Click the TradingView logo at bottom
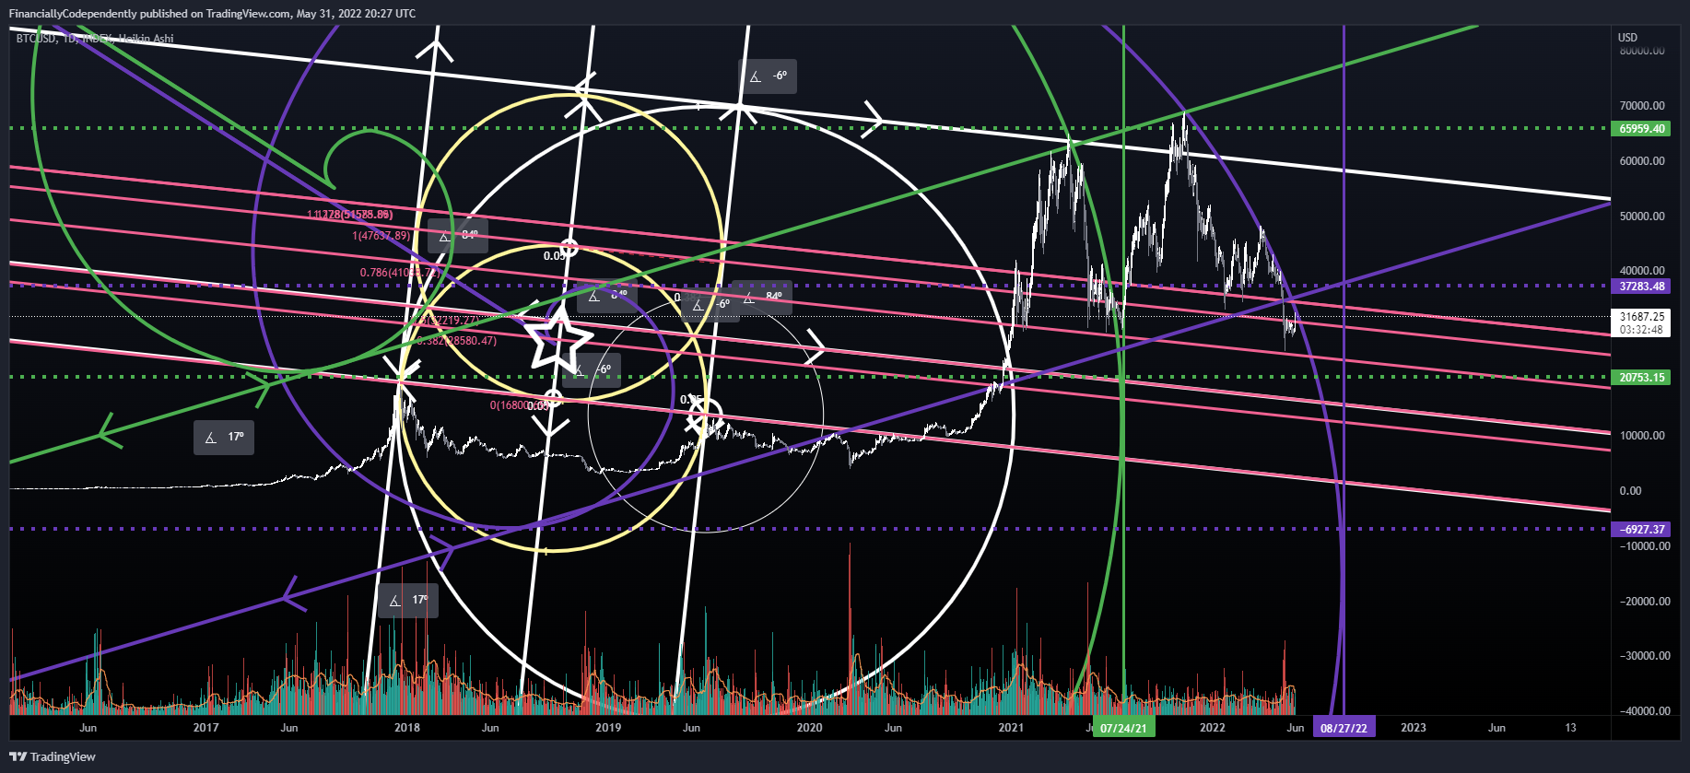The image size is (1690, 773). point(53,756)
